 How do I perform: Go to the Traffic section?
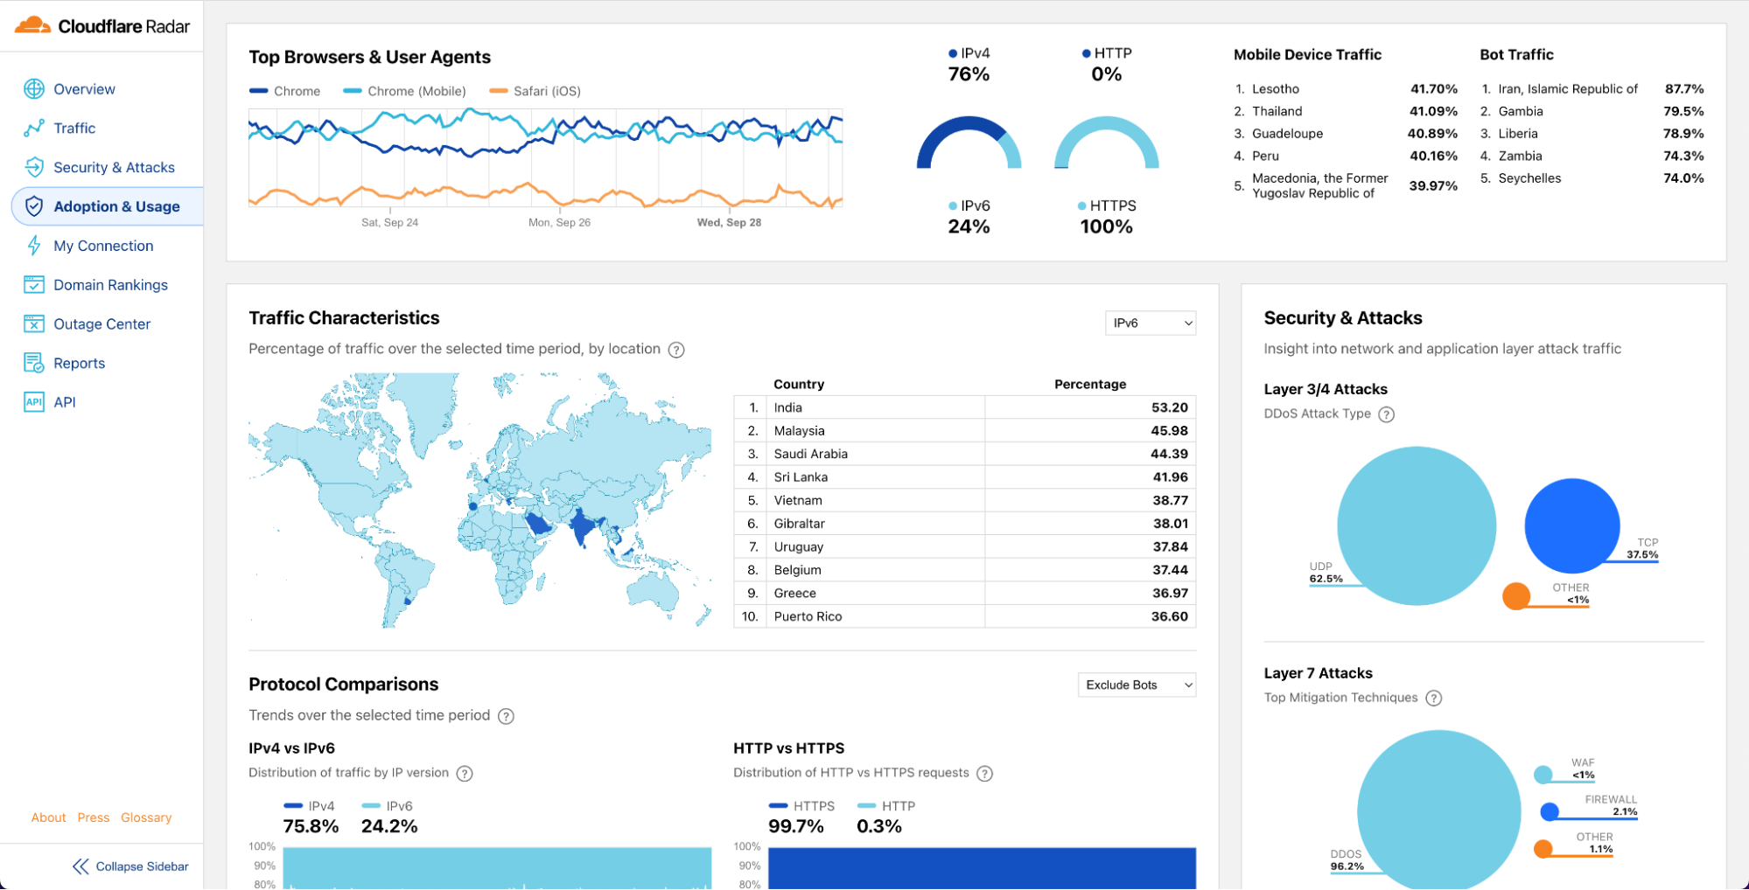(74, 129)
